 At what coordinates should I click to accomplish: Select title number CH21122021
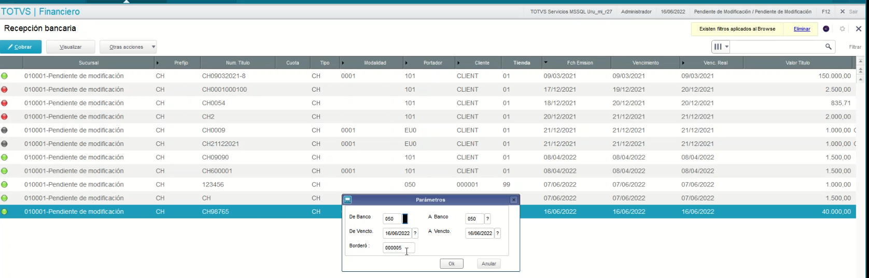[x=220, y=144]
